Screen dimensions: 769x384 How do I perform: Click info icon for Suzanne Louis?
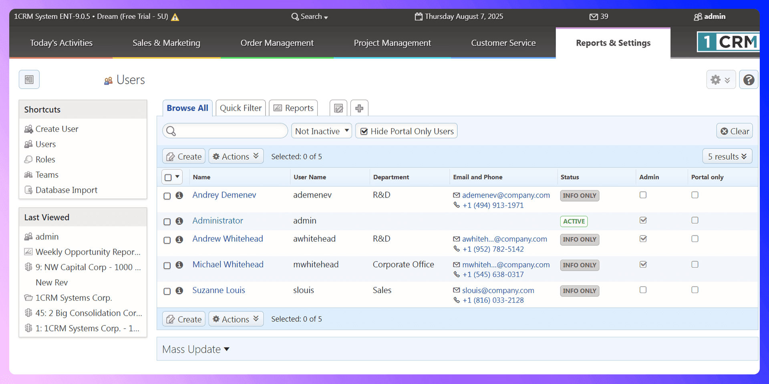(x=179, y=291)
